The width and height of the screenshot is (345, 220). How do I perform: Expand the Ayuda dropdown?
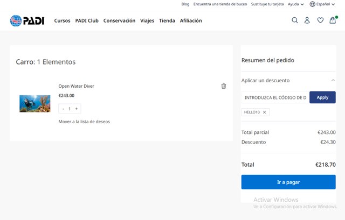point(296,4)
